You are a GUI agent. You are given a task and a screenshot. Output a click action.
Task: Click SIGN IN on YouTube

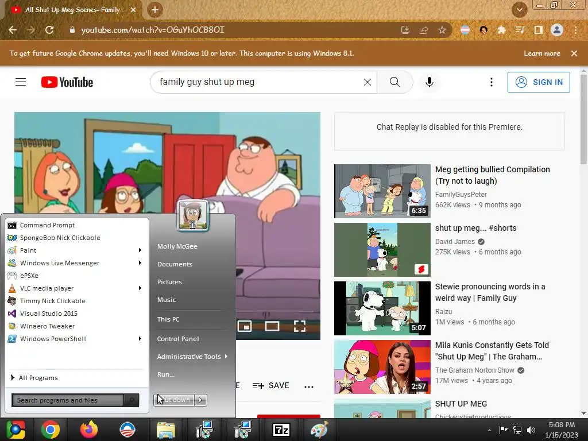[x=539, y=82]
